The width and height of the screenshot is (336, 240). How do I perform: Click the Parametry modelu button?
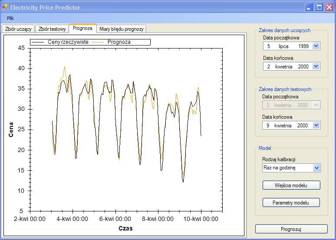coord(291,203)
